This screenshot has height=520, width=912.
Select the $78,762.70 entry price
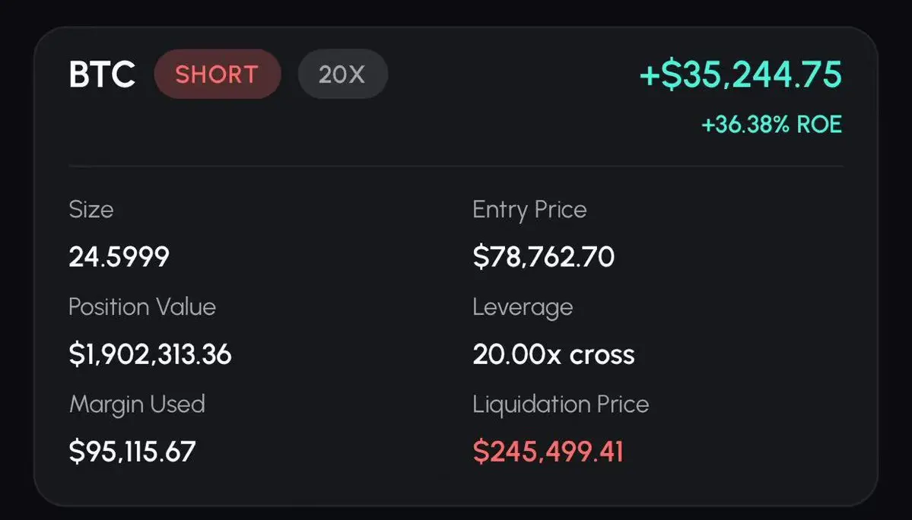[543, 258]
